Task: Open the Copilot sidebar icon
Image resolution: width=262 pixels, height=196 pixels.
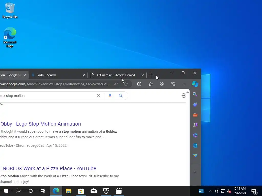Action: tap(195, 84)
